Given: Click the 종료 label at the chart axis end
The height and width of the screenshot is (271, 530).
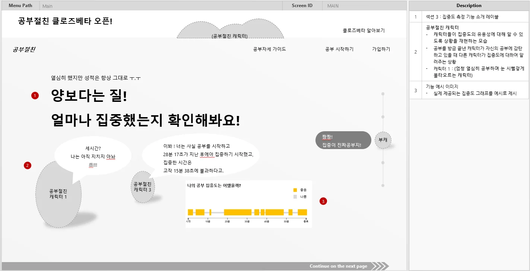Looking at the screenshot, I should tap(306, 222).
